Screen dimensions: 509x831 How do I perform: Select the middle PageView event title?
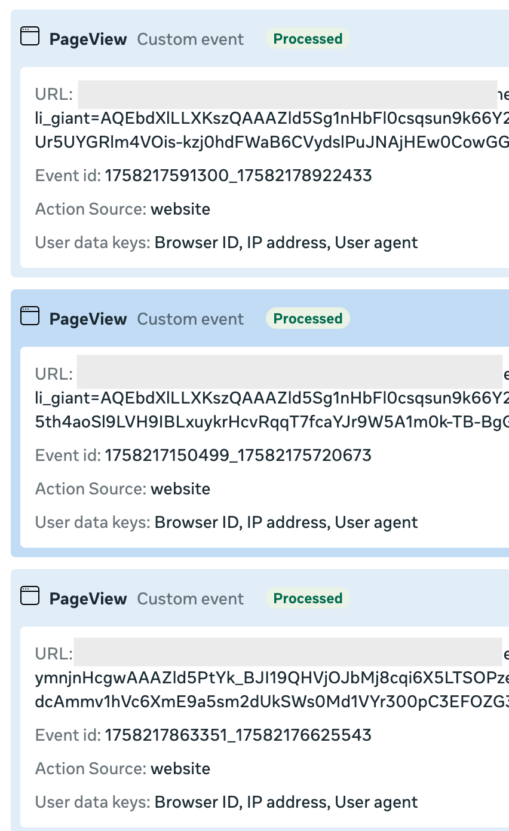88,319
